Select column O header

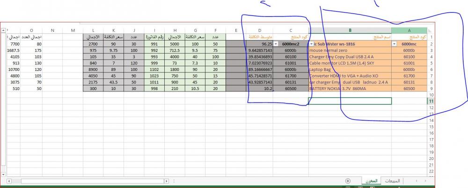pos(31,30)
